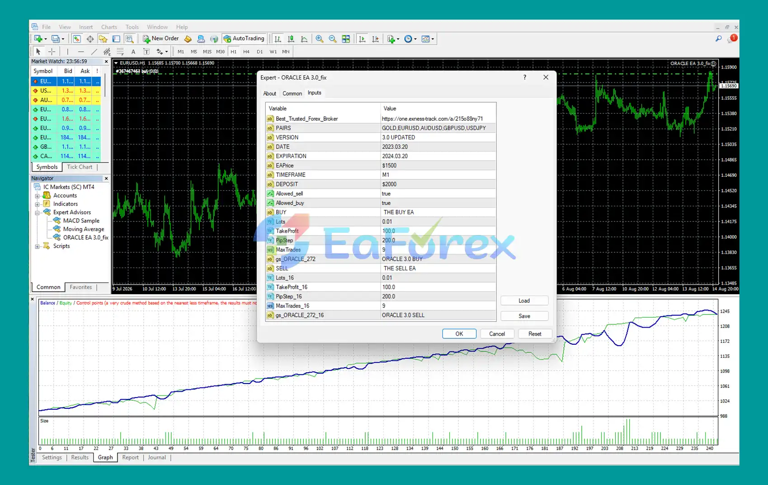Toggle the Terminal window icon
The image size is (768, 485).
coord(116,39)
